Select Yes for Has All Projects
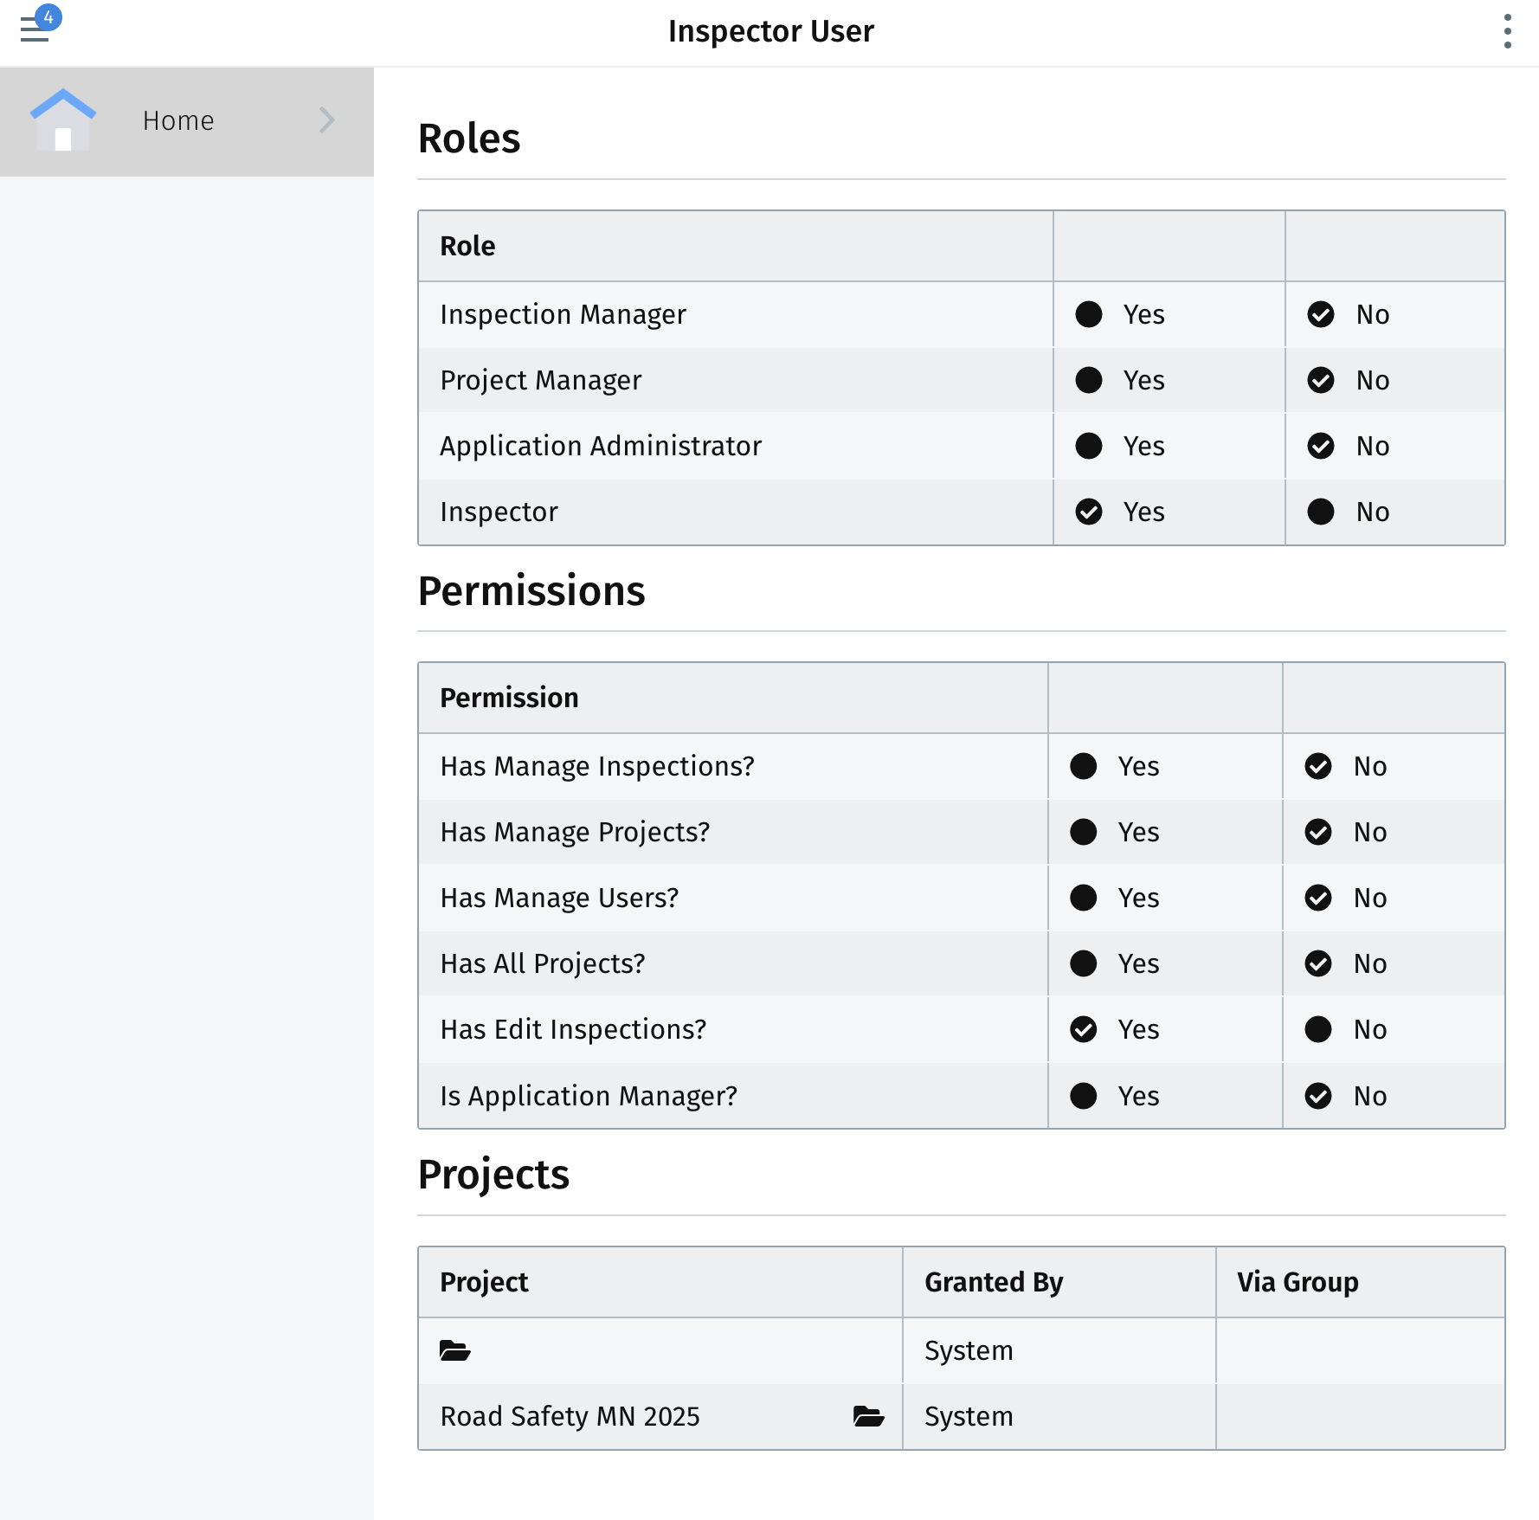The width and height of the screenshot is (1539, 1520). click(1083, 963)
